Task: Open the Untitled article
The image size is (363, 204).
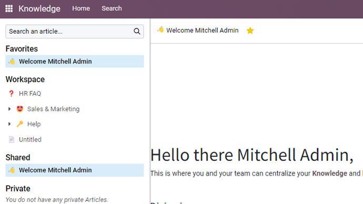Action: [30, 139]
